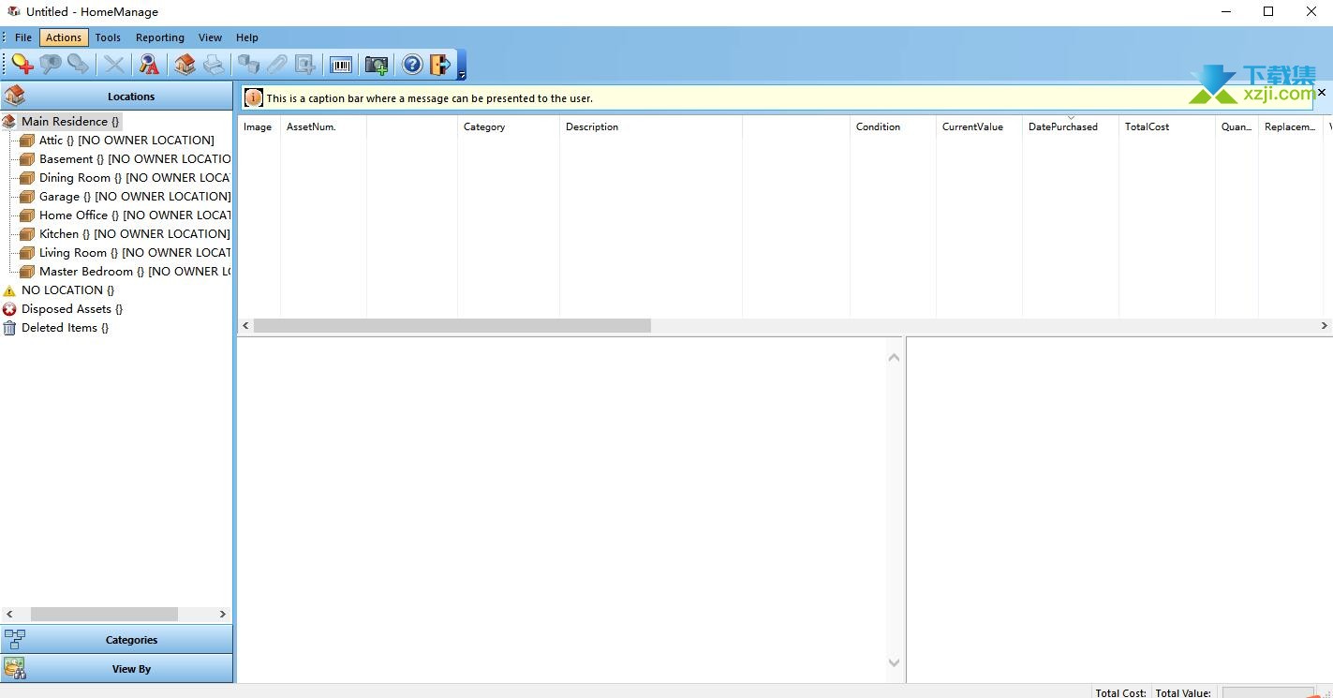Click the asset grid scroll right arrow
Viewport: 1333px width, 698px height.
coord(1325,325)
